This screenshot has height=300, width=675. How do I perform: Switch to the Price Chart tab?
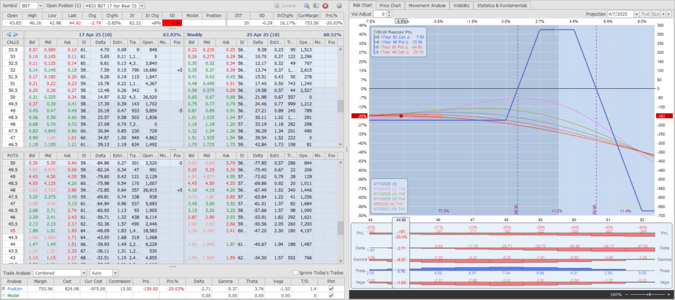(390, 5)
